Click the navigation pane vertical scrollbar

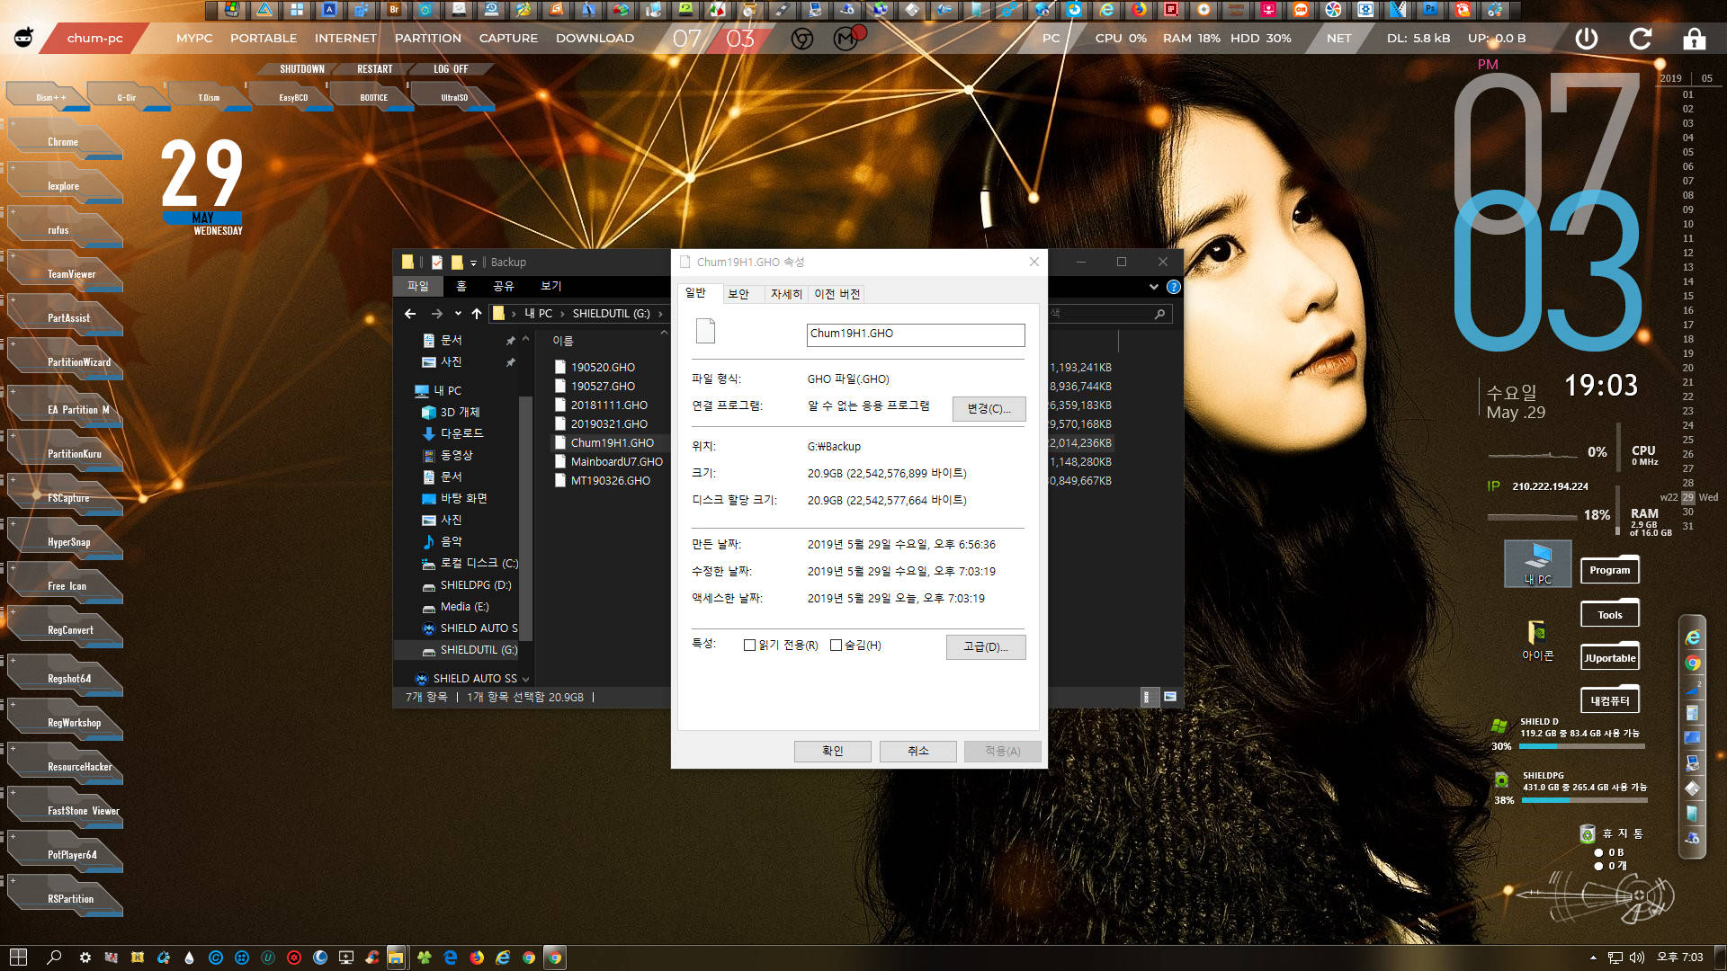525,517
